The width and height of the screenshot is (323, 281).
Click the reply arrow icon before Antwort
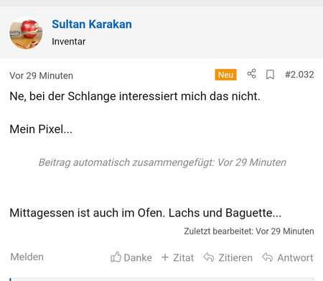coord(267,257)
